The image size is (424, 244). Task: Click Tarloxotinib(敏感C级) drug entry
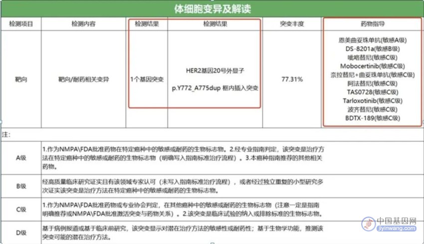pos(373,101)
